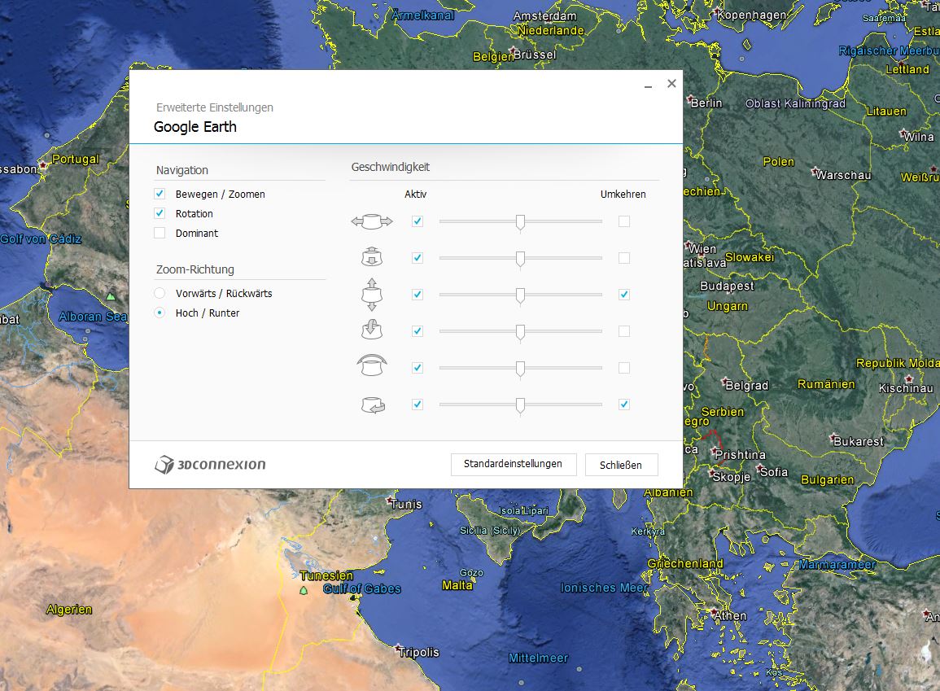Viewport: 940px width, 691px height.
Task: Click the spin rotation icon
Action: coord(372,405)
